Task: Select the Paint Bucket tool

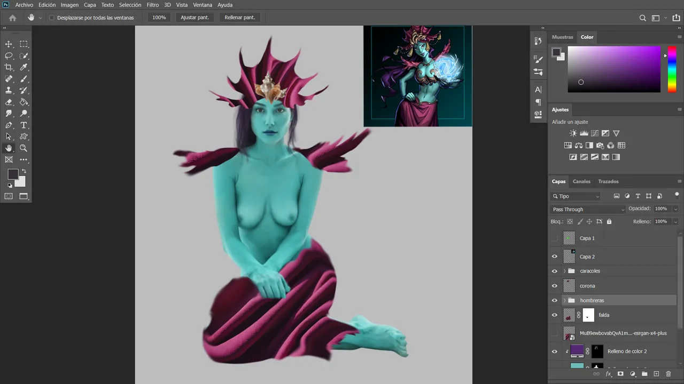Action: [x=24, y=102]
